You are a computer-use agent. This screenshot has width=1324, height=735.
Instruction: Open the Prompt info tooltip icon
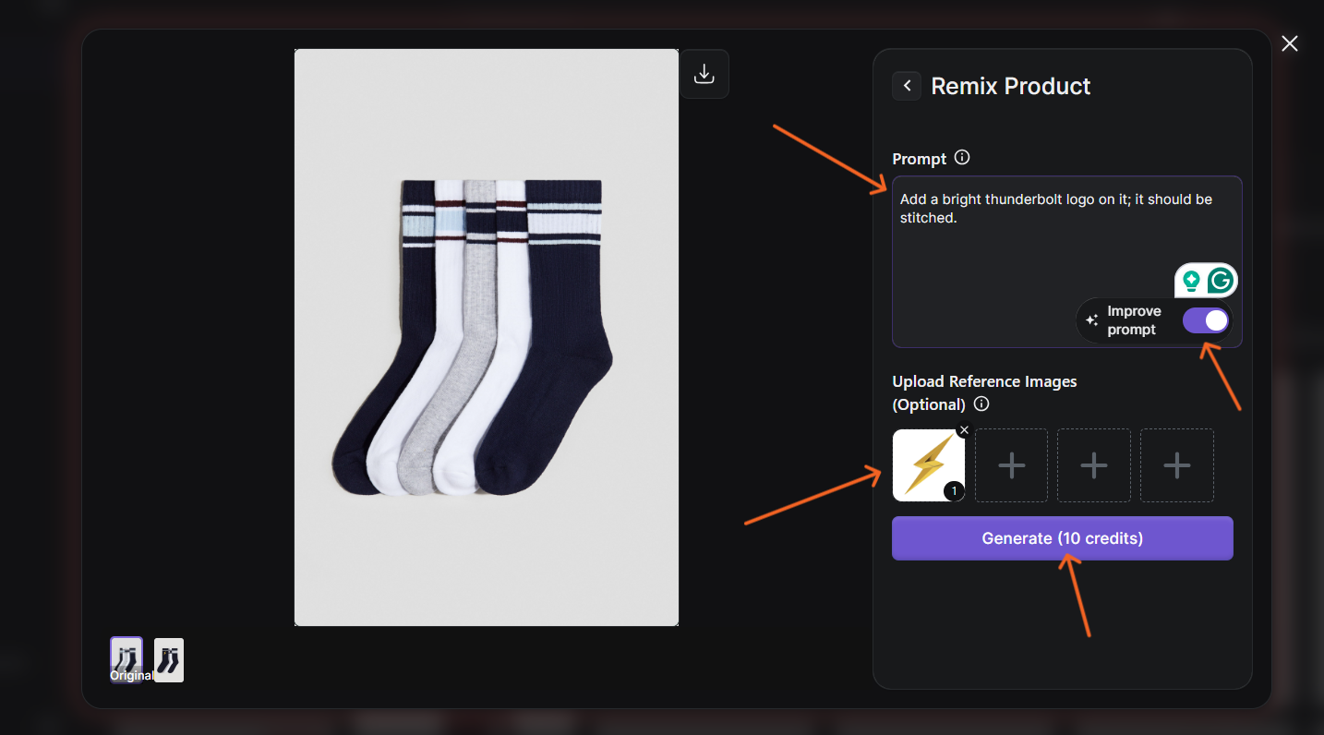[x=962, y=158]
